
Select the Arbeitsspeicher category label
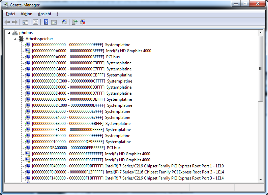coord(39,39)
